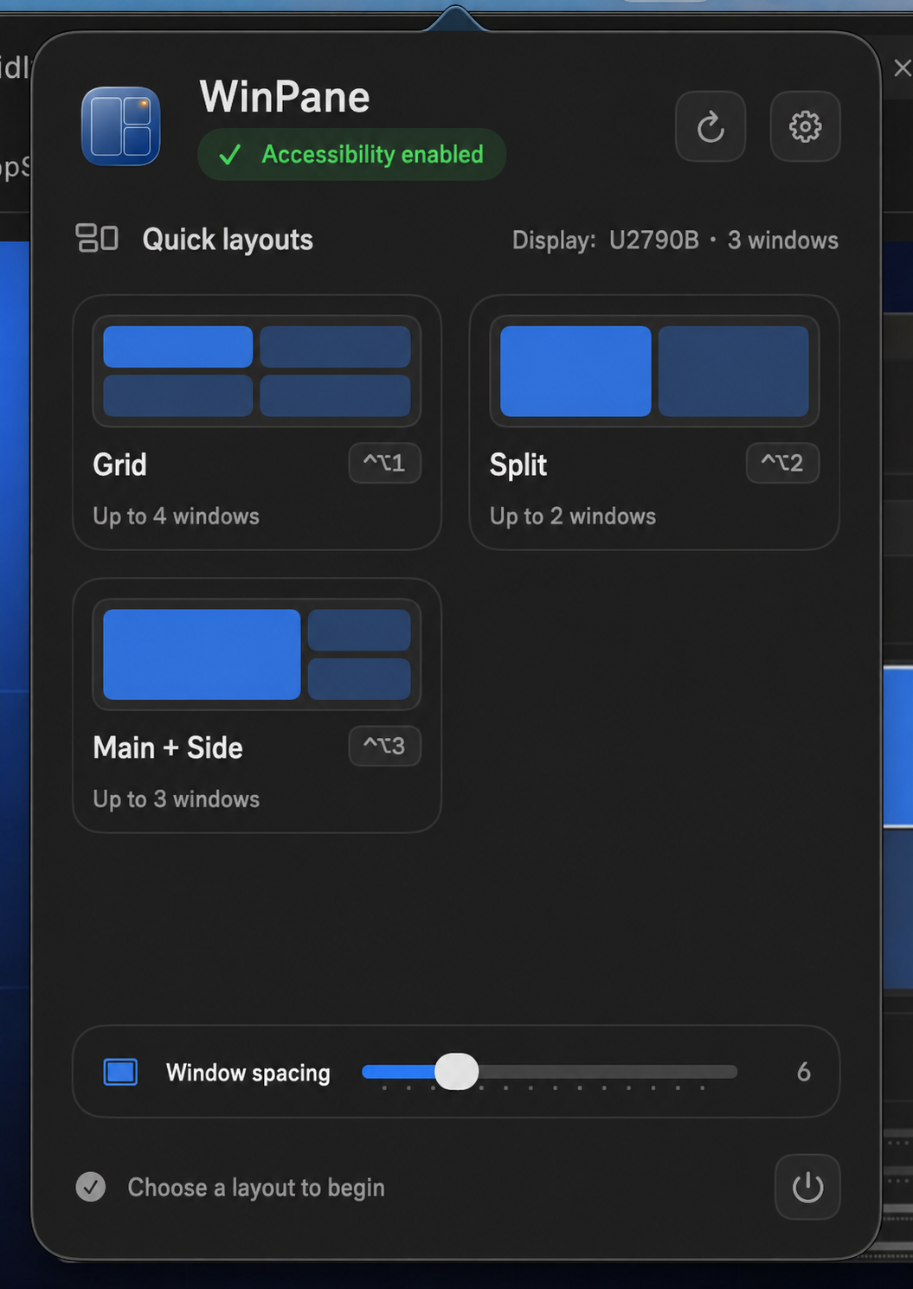
Task: Click the Main + Side shortcut badge ⌃⌥3
Action: pos(385,746)
